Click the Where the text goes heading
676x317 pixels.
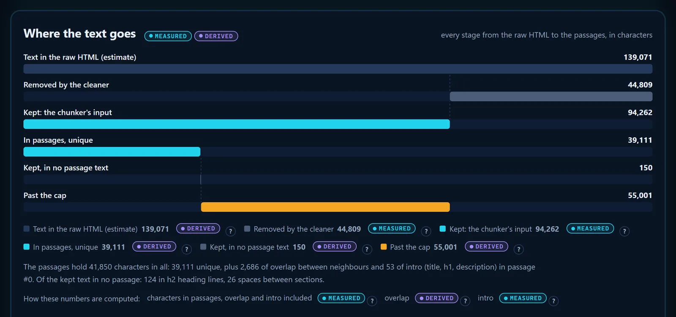tap(80, 34)
